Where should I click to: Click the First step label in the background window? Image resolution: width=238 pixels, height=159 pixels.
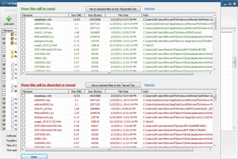tap(10, 10)
